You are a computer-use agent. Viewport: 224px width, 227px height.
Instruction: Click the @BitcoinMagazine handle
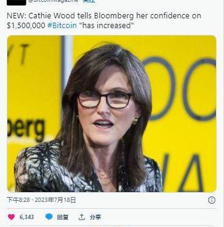(53, 1)
